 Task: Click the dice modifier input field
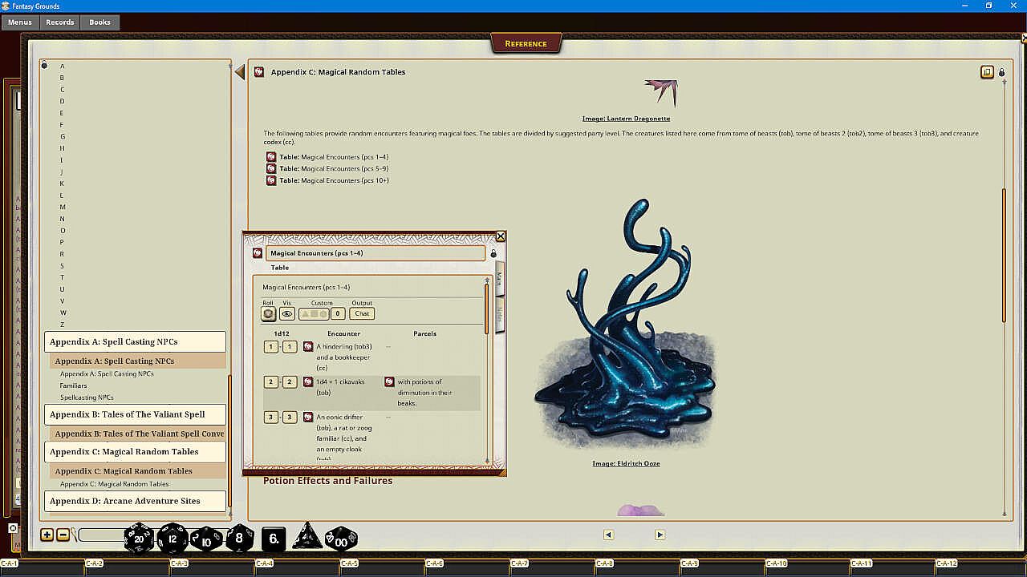(x=102, y=535)
